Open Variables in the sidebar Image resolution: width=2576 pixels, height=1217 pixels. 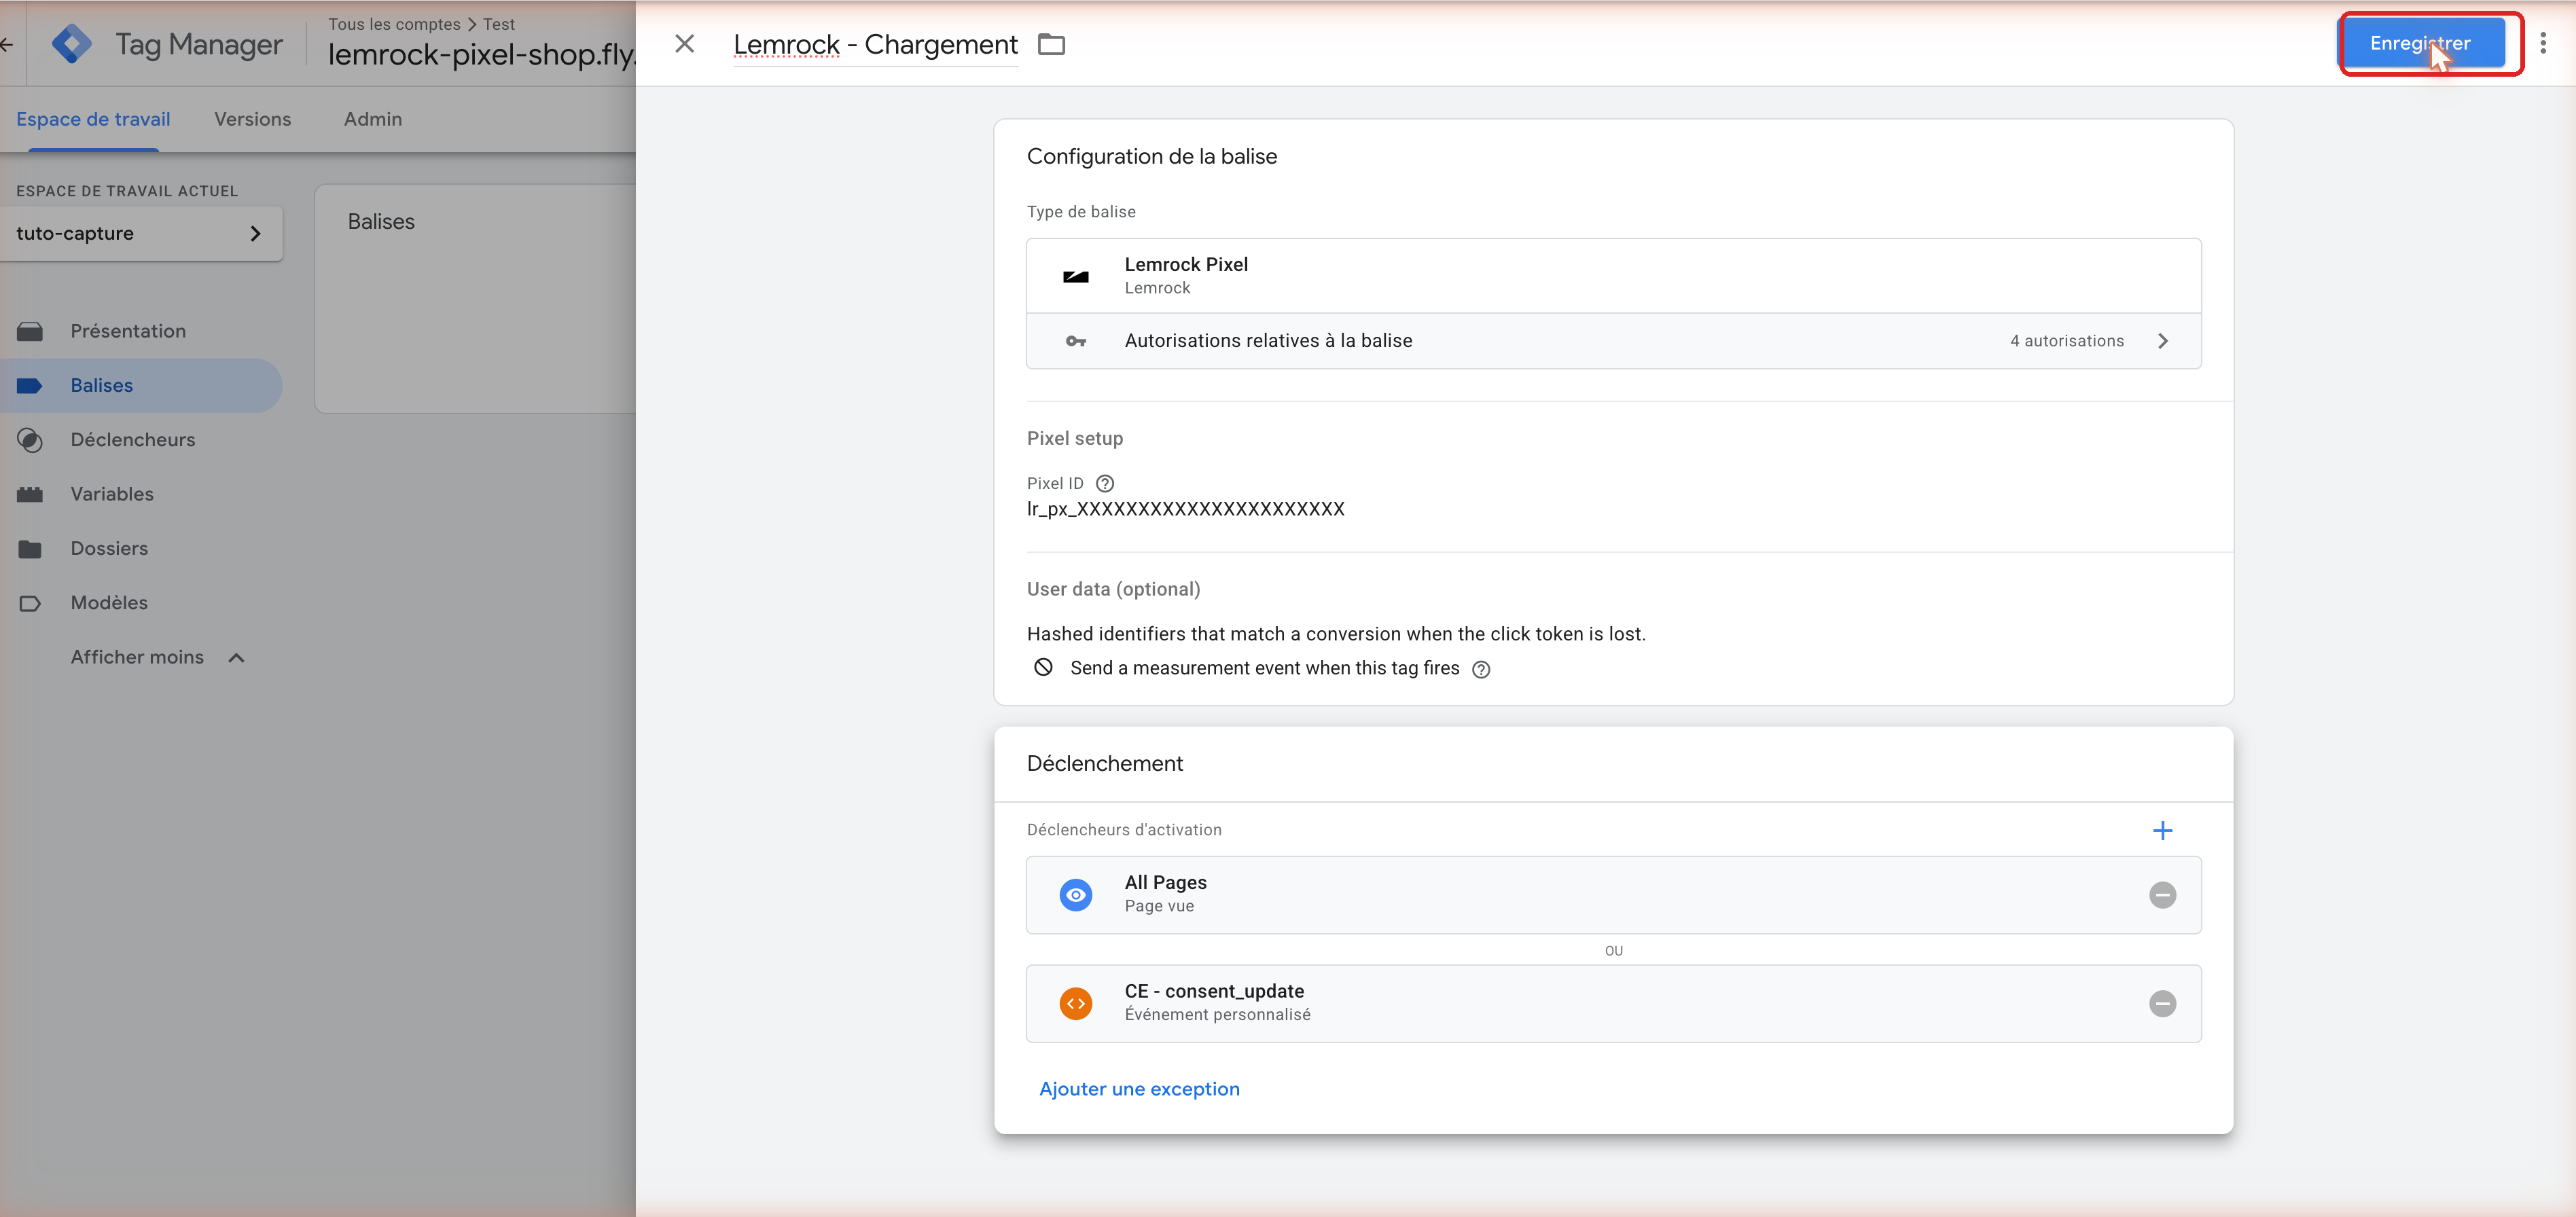tap(111, 494)
